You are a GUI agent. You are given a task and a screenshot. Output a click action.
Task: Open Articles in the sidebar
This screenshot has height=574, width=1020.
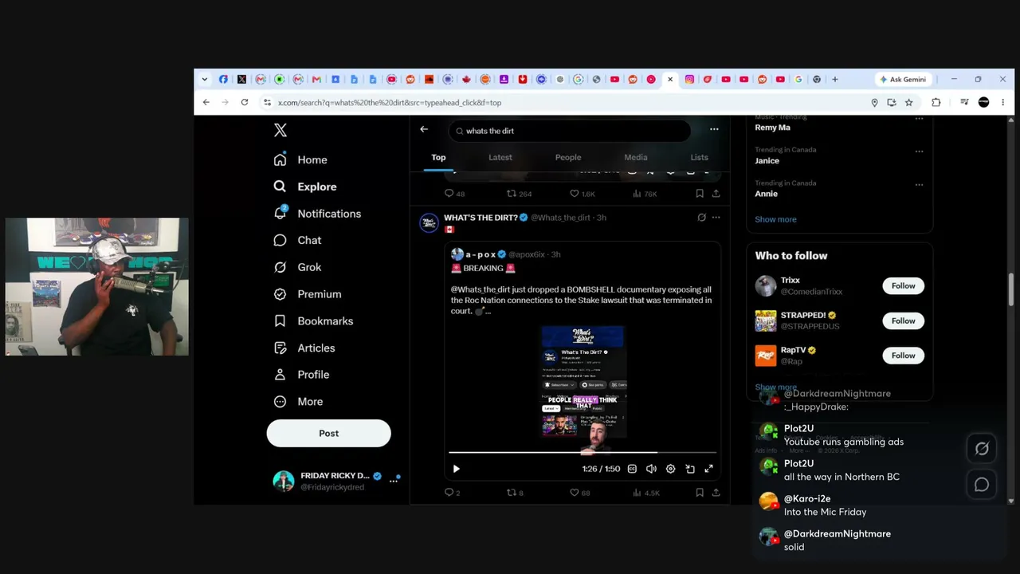[304, 348]
